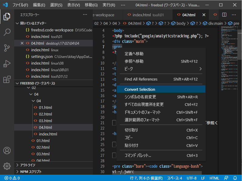
Task: Collapse the FREEBSD (ワークスペース) section
Action: click(54, 83)
